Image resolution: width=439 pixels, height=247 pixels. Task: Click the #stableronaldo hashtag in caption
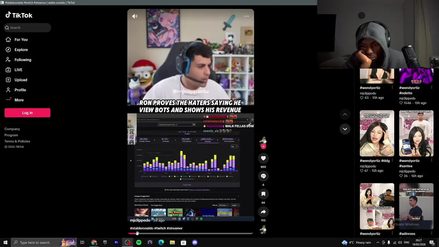pos(142,228)
